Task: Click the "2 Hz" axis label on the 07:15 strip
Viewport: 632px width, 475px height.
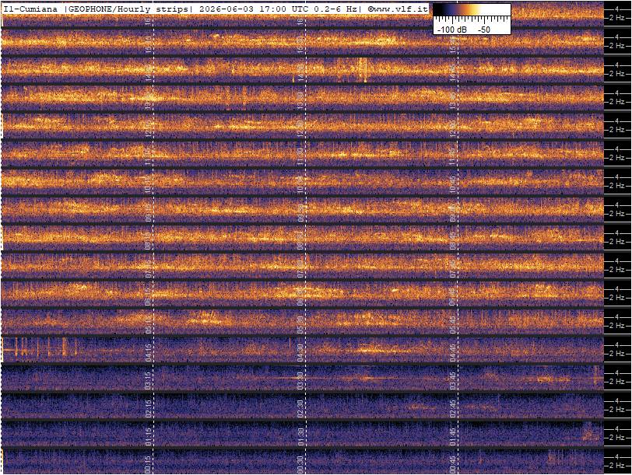Action: tap(616, 270)
